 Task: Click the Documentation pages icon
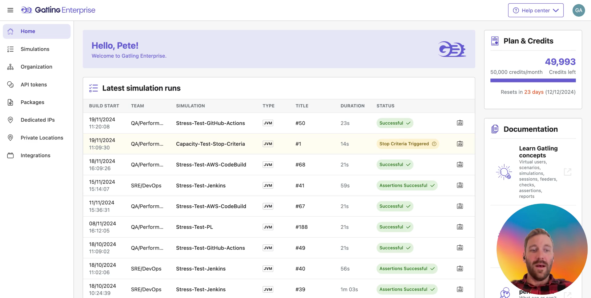point(495,129)
